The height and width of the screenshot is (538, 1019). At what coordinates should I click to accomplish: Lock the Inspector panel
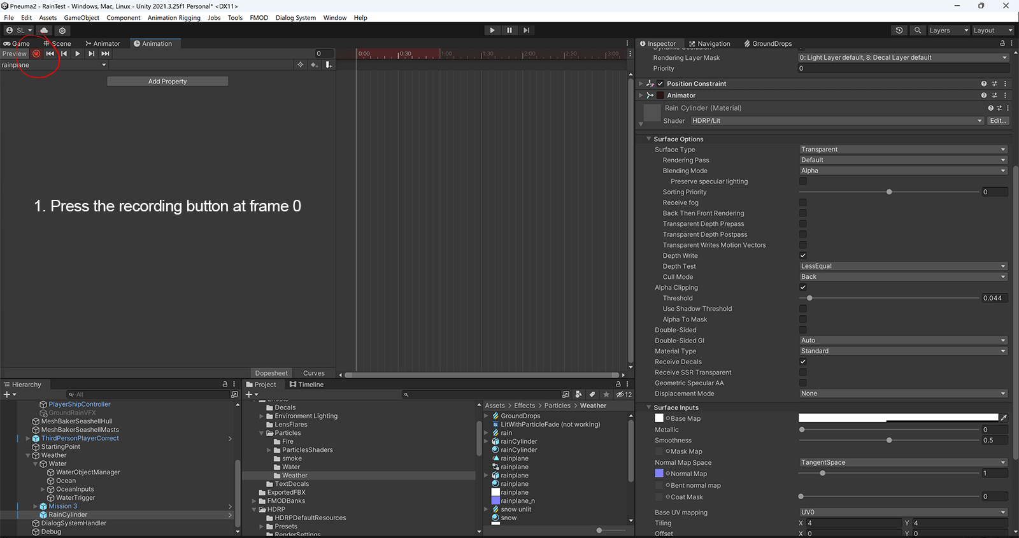coord(1002,43)
